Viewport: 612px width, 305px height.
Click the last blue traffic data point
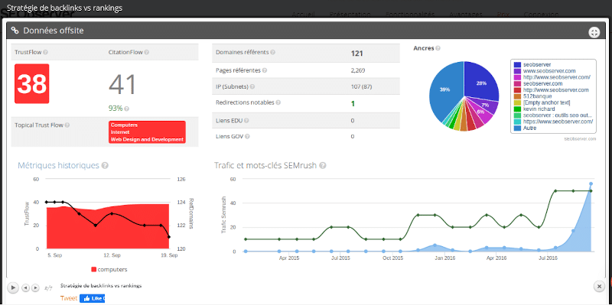pyautogui.click(x=591, y=183)
